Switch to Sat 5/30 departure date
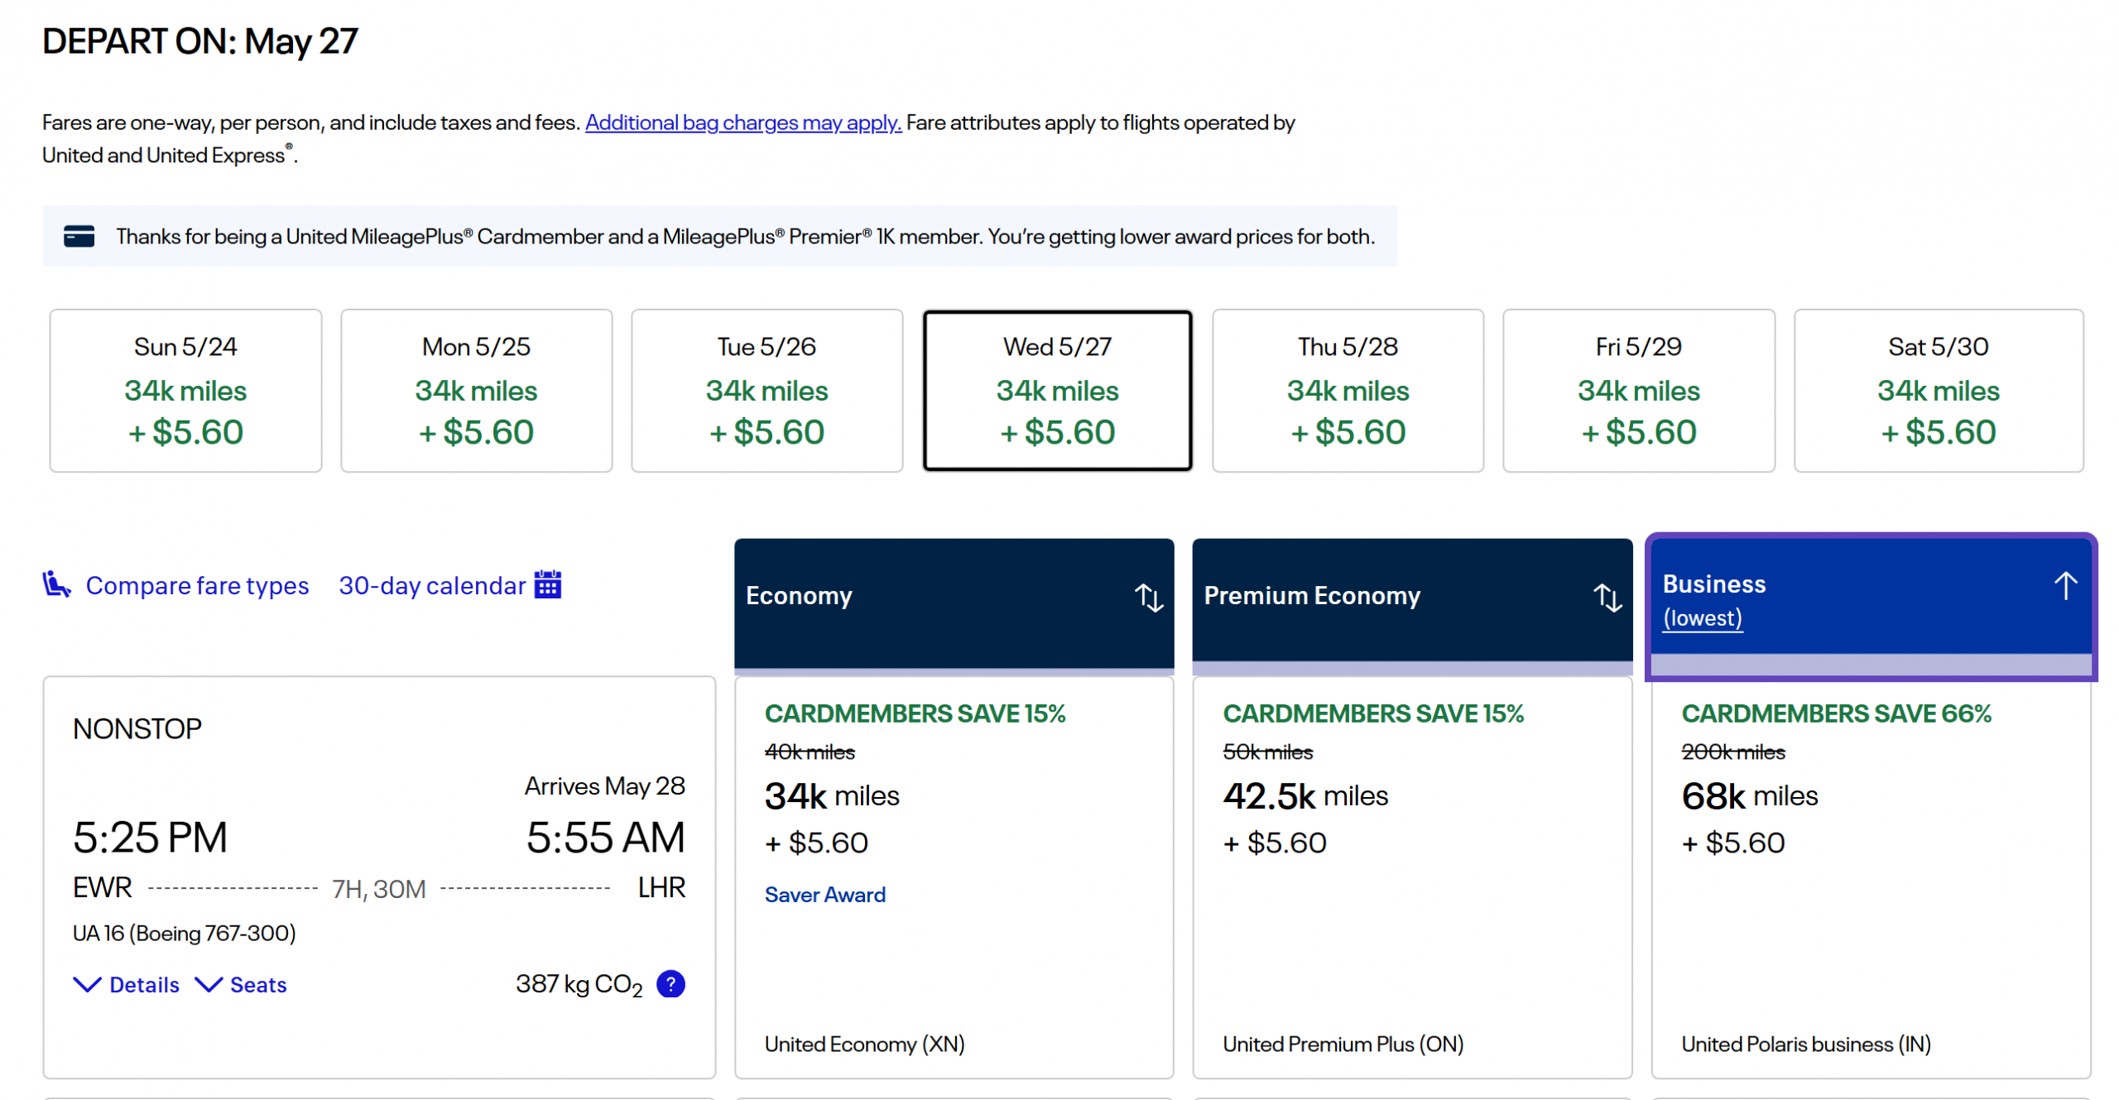Viewport: 2119px width, 1100px height. pyautogui.click(x=1937, y=390)
